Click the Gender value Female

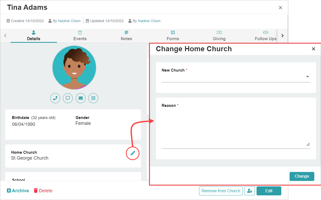83,123
